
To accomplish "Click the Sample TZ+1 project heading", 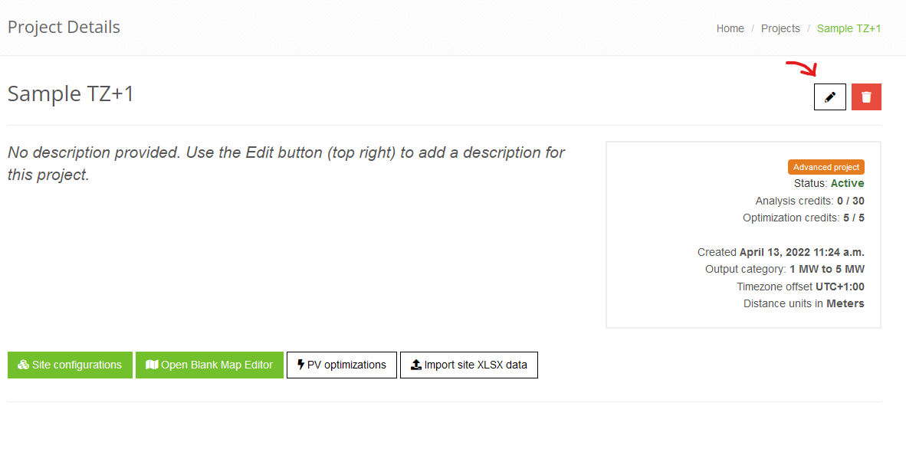I will [71, 93].
